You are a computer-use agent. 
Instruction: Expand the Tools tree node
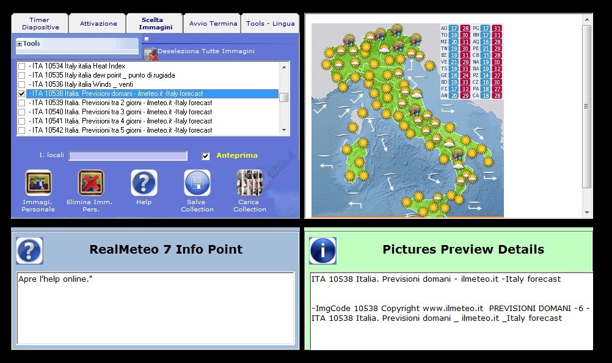tap(20, 44)
